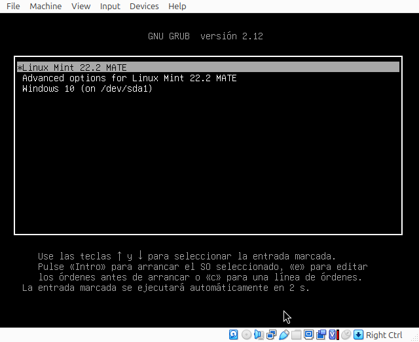Select Advanced options for Linux Mint entry

pos(129,78)
